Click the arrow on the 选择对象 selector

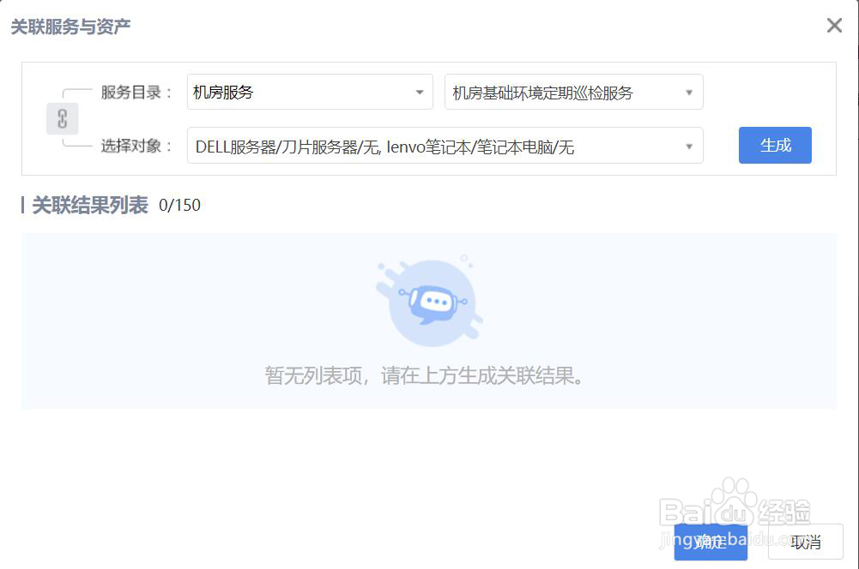coord(689,145)
